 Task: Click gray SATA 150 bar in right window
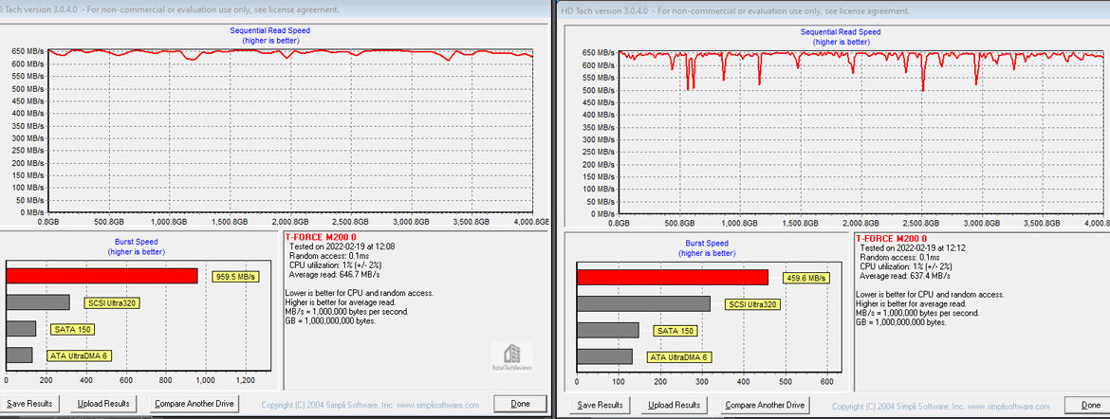point(608,330)
